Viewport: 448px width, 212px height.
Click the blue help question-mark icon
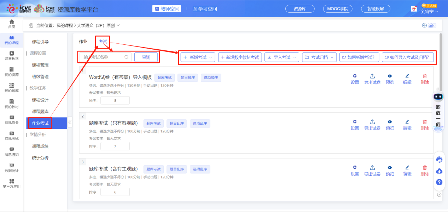coord(439,182)
